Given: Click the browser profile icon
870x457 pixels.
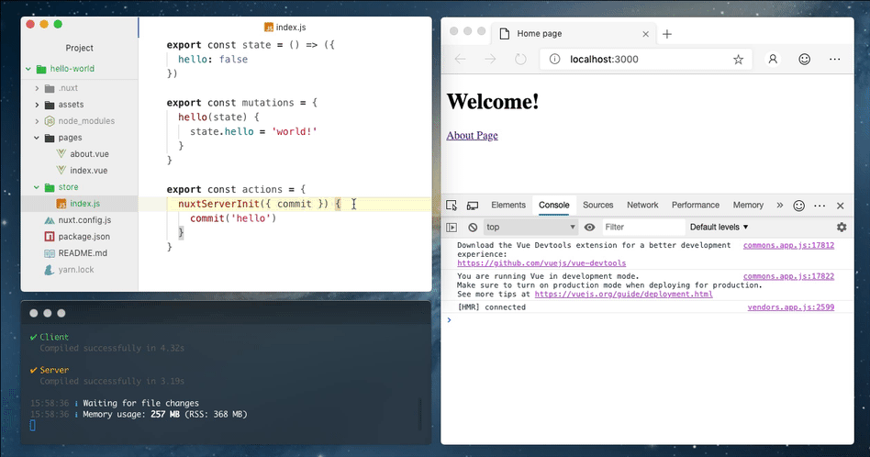Looking at the screenshot, I should [x=773, y=59].
